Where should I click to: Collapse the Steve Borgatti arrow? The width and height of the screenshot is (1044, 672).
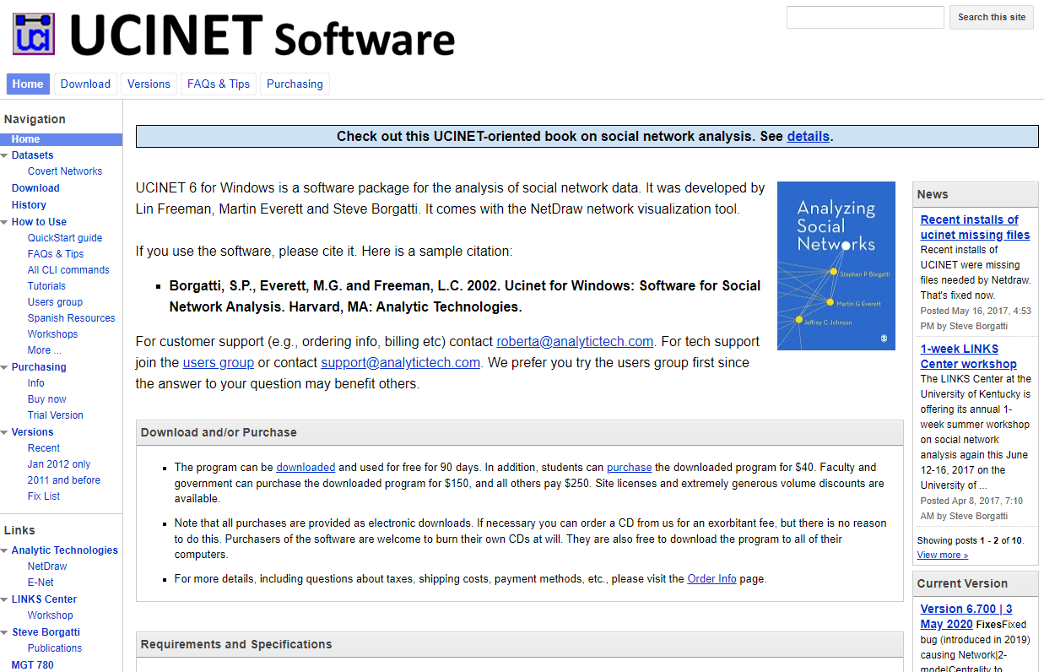pyautogui.click(x=5, y=632)
